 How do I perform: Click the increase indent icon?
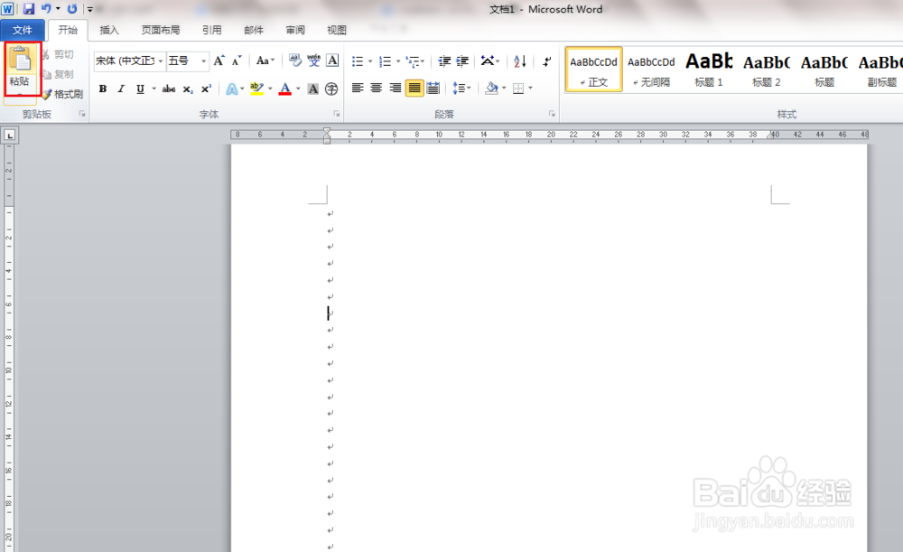(x=462, y=61)
